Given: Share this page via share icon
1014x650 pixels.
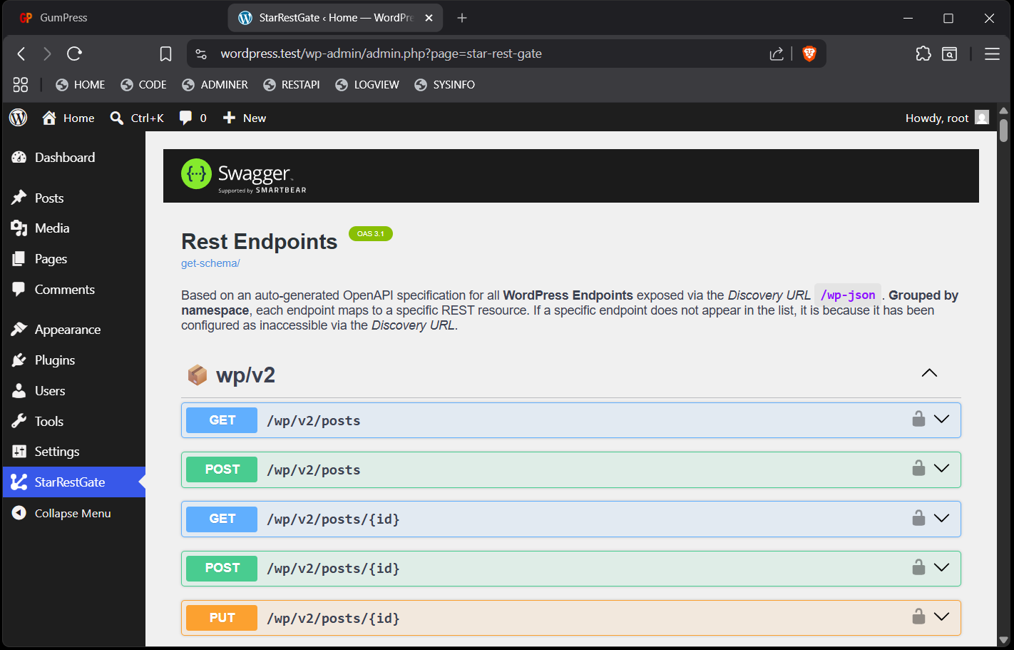Looking at the screenshot, I should pyautogui.click(x=777, y=54).
